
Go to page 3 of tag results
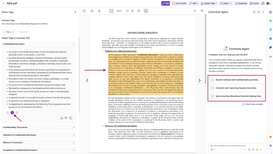pyautogui.click(x=17, y=112)
